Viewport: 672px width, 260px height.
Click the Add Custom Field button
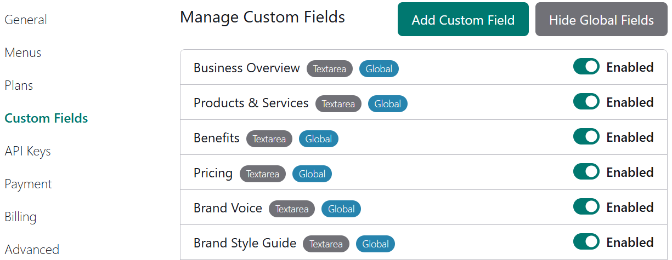463,20
